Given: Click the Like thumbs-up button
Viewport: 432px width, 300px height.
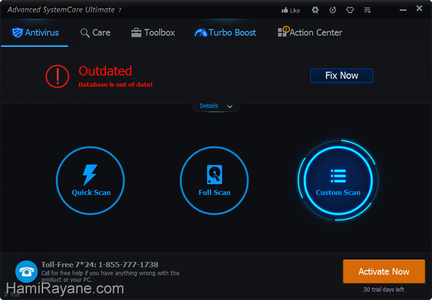Looking at the screenshot, I should click(291, 10).
